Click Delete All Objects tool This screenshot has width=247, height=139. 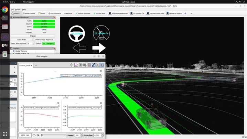pos(174,13)
